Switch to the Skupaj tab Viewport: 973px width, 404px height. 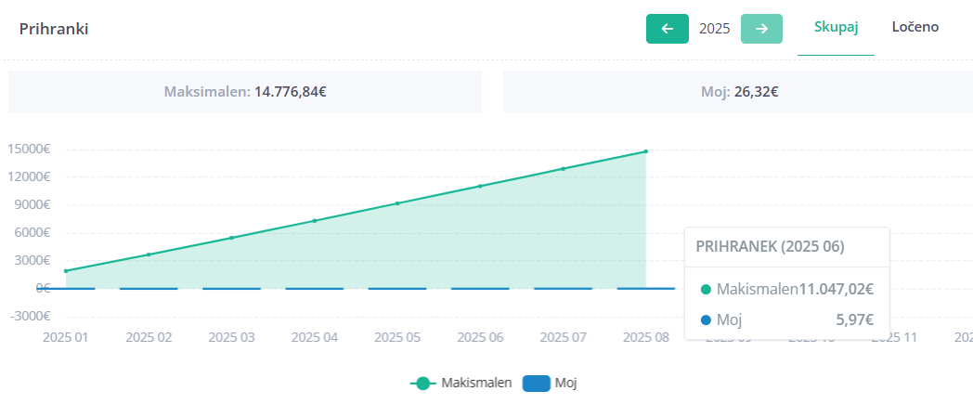tap(836, 27)
